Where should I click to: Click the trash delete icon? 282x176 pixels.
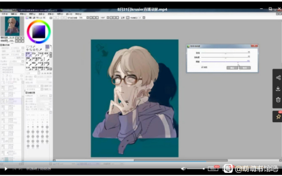click(x=278, y=100)
